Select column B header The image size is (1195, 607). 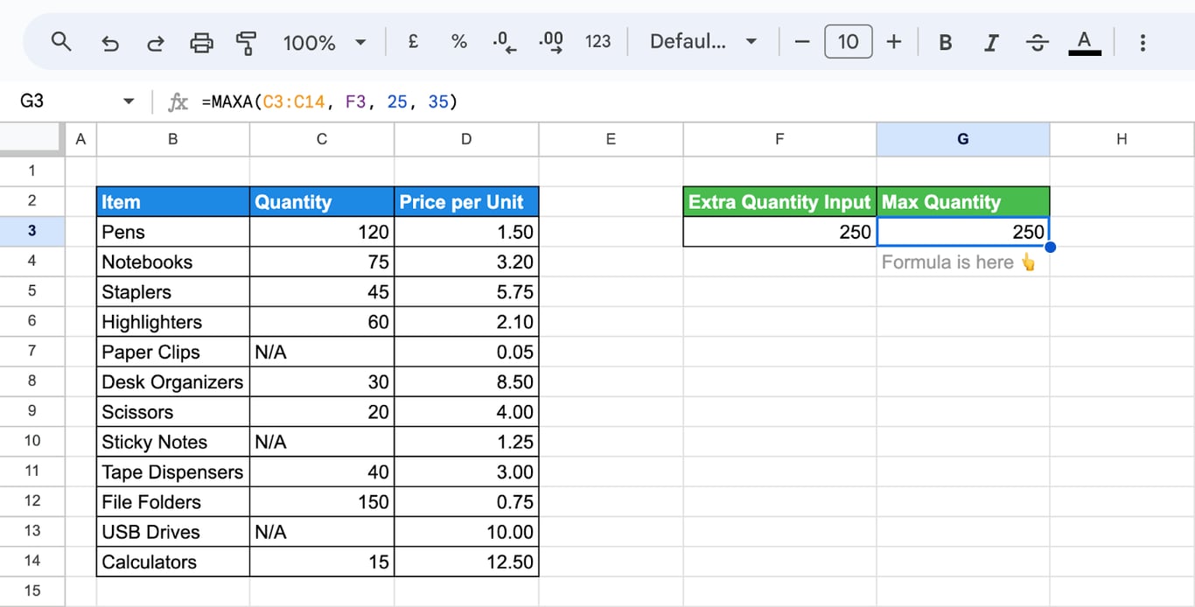[172, 139]
